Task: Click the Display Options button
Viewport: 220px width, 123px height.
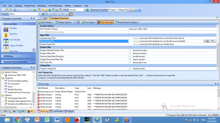Action: (x=64, y=22)
